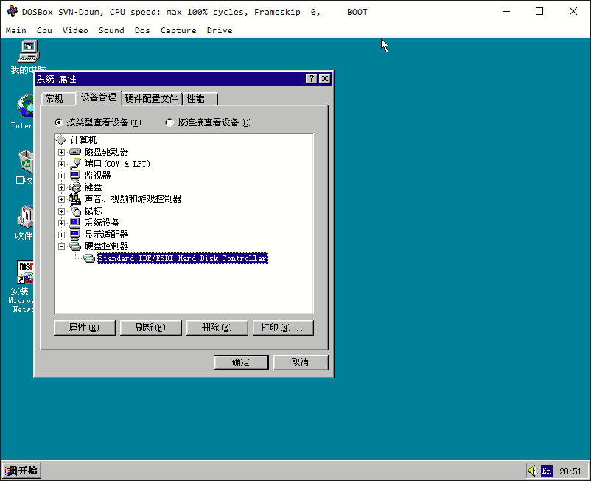
Task: Select the Standard IDE/ESDI Hard Disk Controller text
Action: coord(183,258)
